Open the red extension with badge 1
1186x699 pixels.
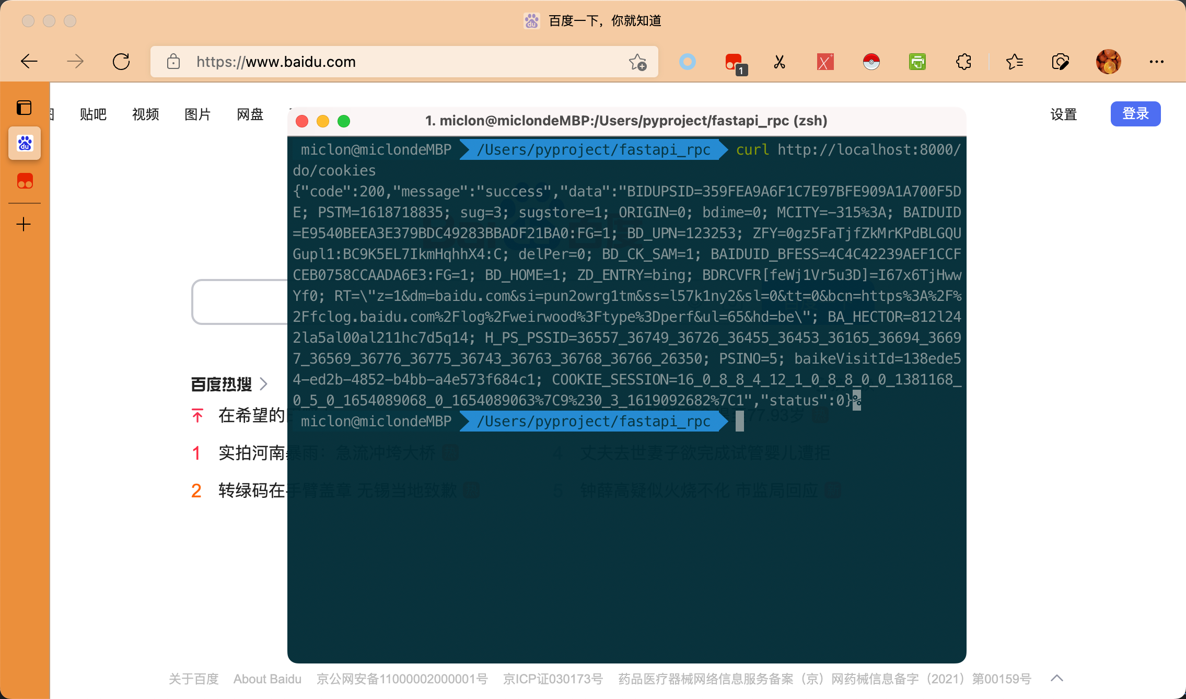click(x=735, y=63)
